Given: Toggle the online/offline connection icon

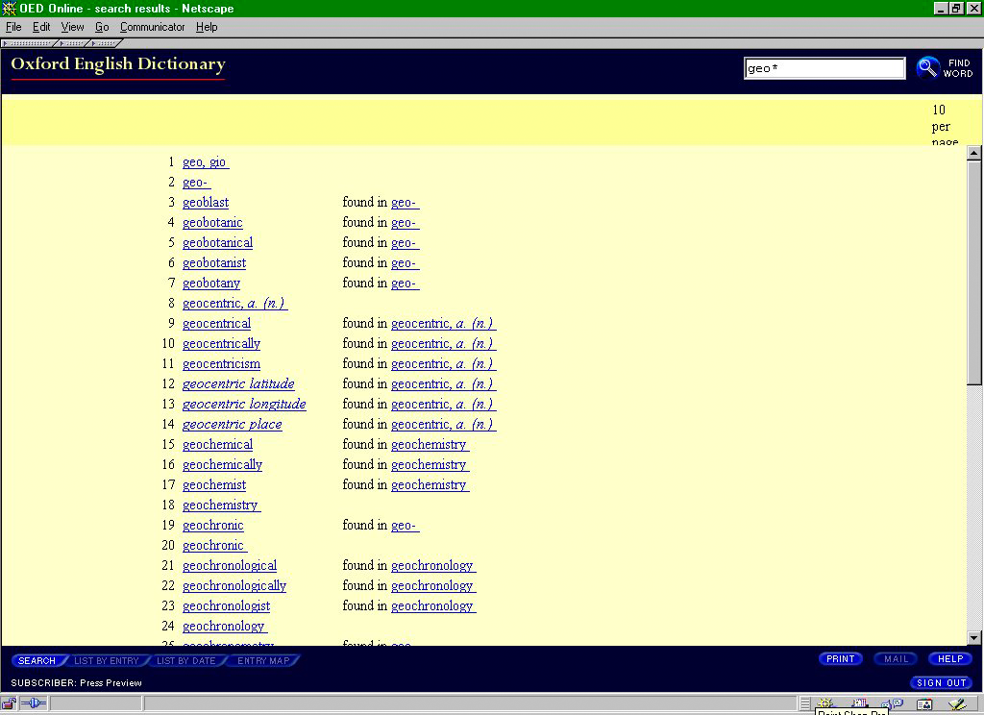Looking at the screenshot, I should point(34,704).
